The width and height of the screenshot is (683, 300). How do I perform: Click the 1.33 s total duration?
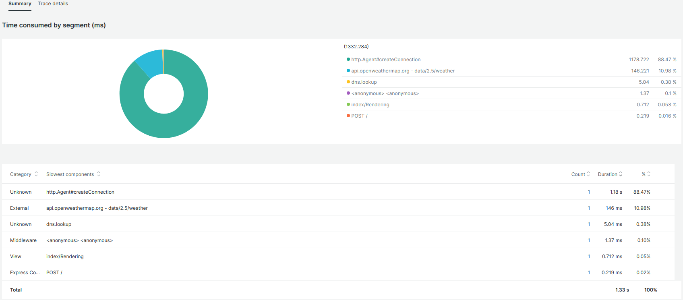[x=622, y=290]
